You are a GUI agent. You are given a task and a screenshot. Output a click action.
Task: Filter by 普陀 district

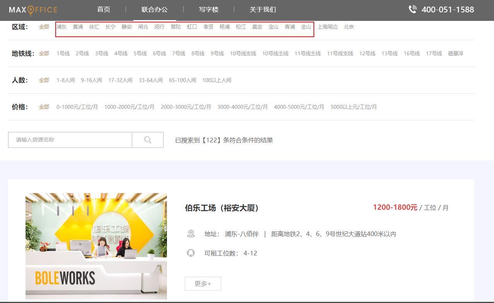tap(175, 27)
